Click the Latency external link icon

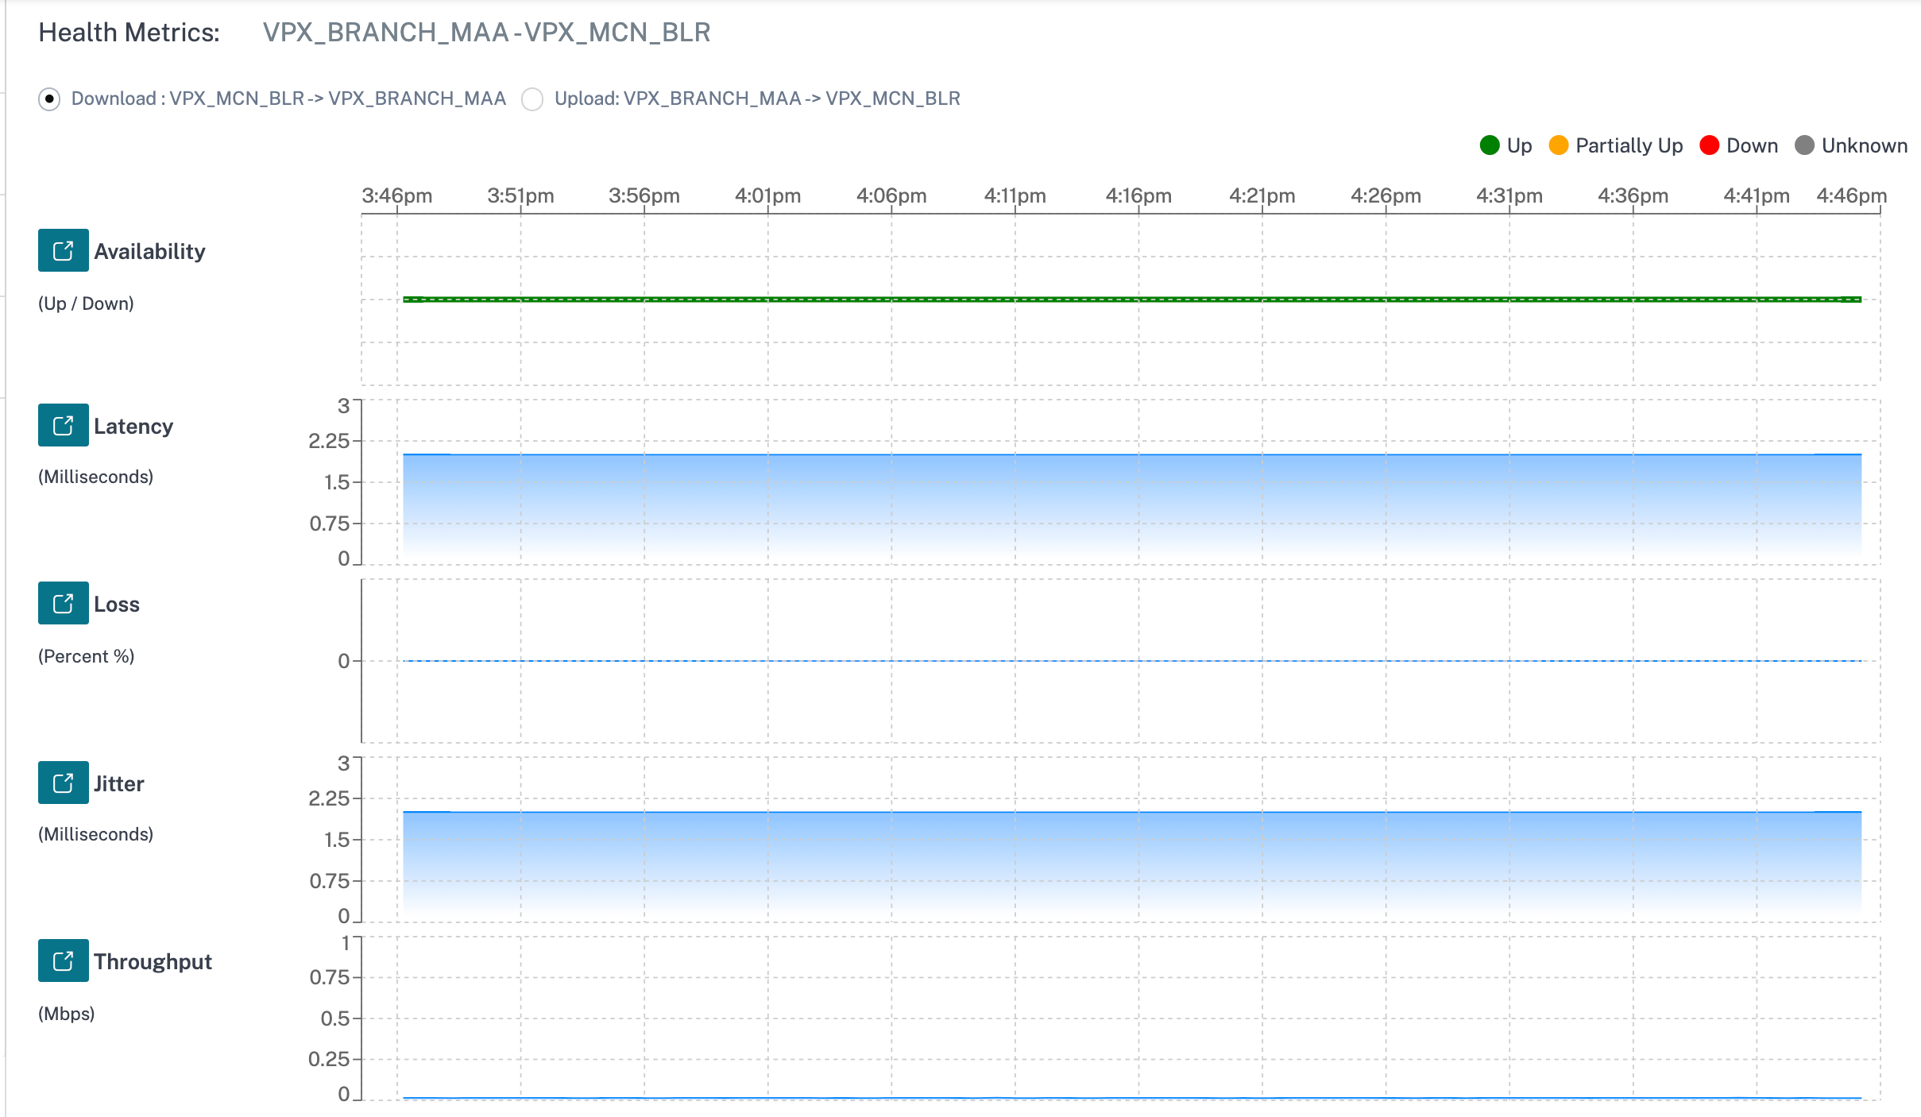[x=63, y=426]
